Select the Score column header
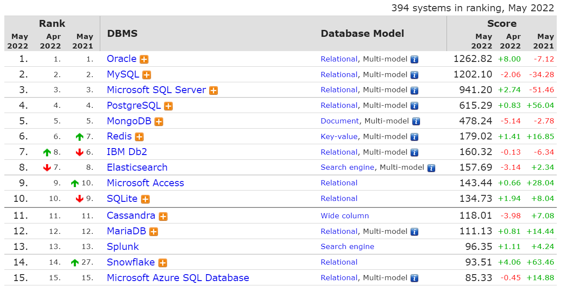This screenshot has width=565, height=288. (x=502, y=23)
